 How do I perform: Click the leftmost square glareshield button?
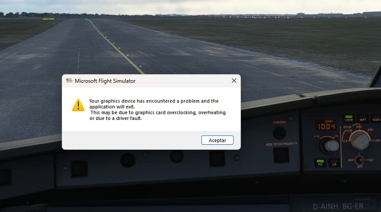(79, 169)
